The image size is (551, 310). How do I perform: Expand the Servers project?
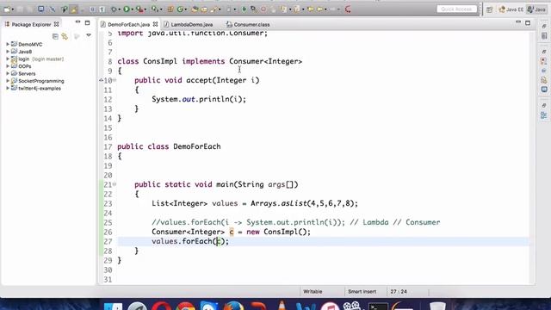[x=8, y=74]
